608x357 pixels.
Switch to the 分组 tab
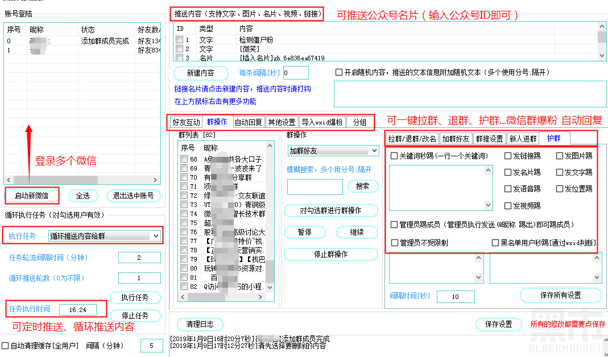click(x=360, y=122)
